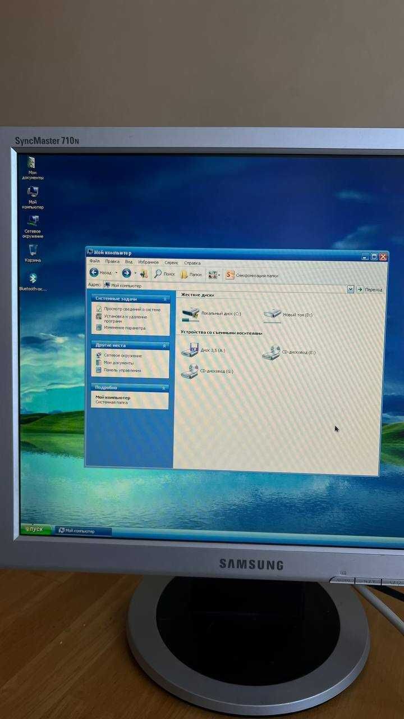Click the forward arrow toolbar button
This screenshot has height=719, width=404.
point(126,273)
